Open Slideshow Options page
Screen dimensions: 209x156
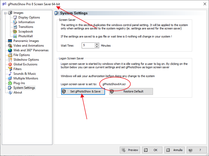click(x=26, y=60)
